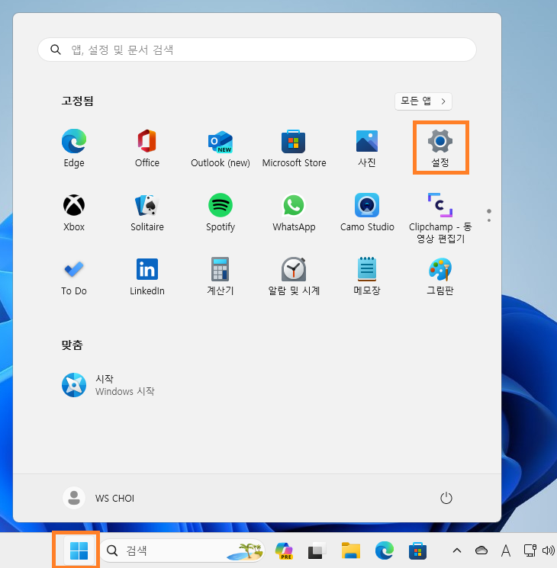Open WhatsApp pinned app
This screenshot has width=557, height=568.
pyautogui.click(x=294, y=212)
